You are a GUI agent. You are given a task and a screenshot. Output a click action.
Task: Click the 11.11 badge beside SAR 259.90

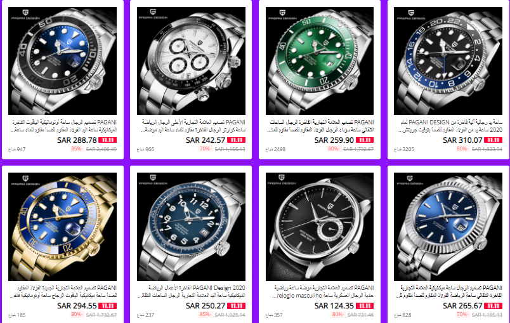365,140
